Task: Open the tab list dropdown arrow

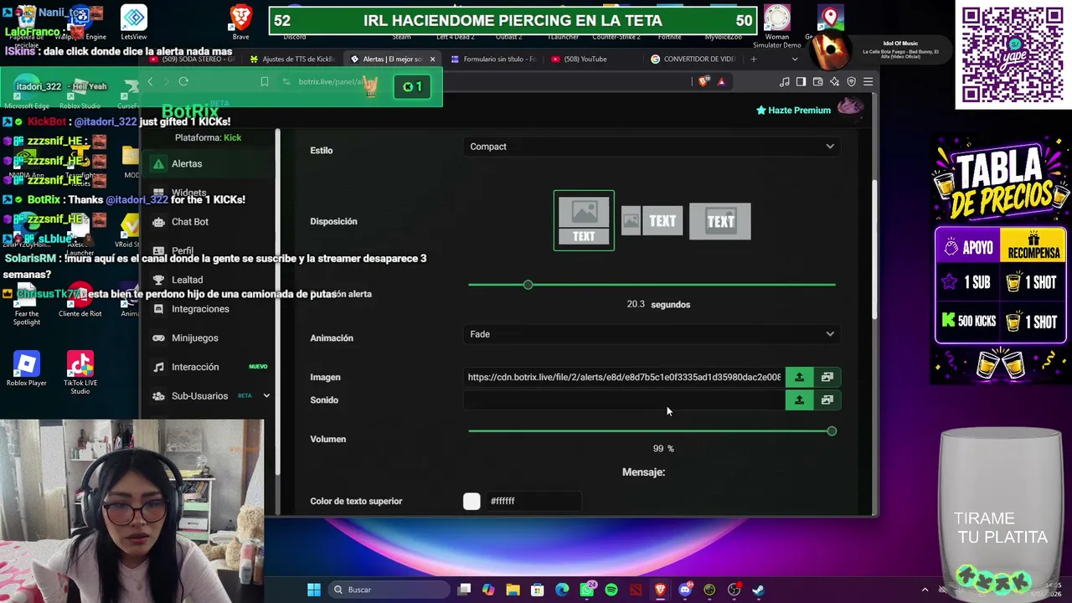Action: pyautogui.click(x=795, y=59)
